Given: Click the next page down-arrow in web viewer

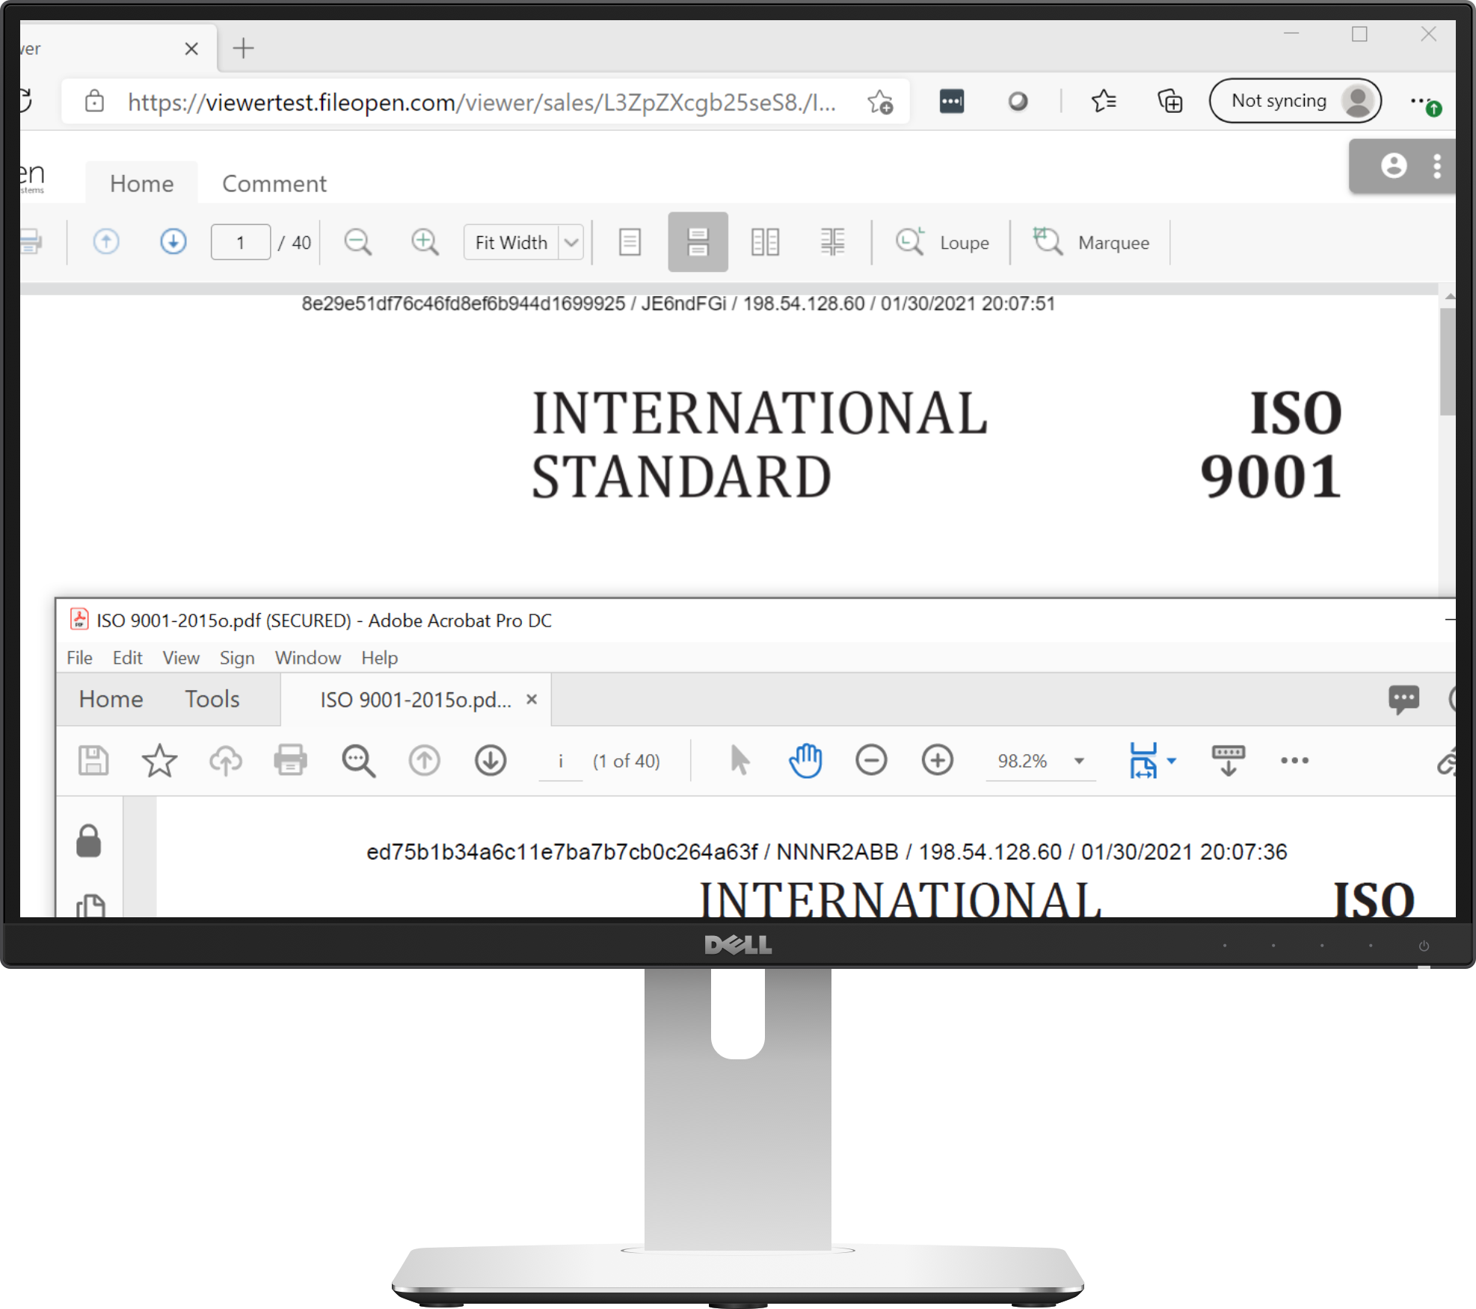Looking at the screenshot, I should pyautogui.click(x=173, y=242).
